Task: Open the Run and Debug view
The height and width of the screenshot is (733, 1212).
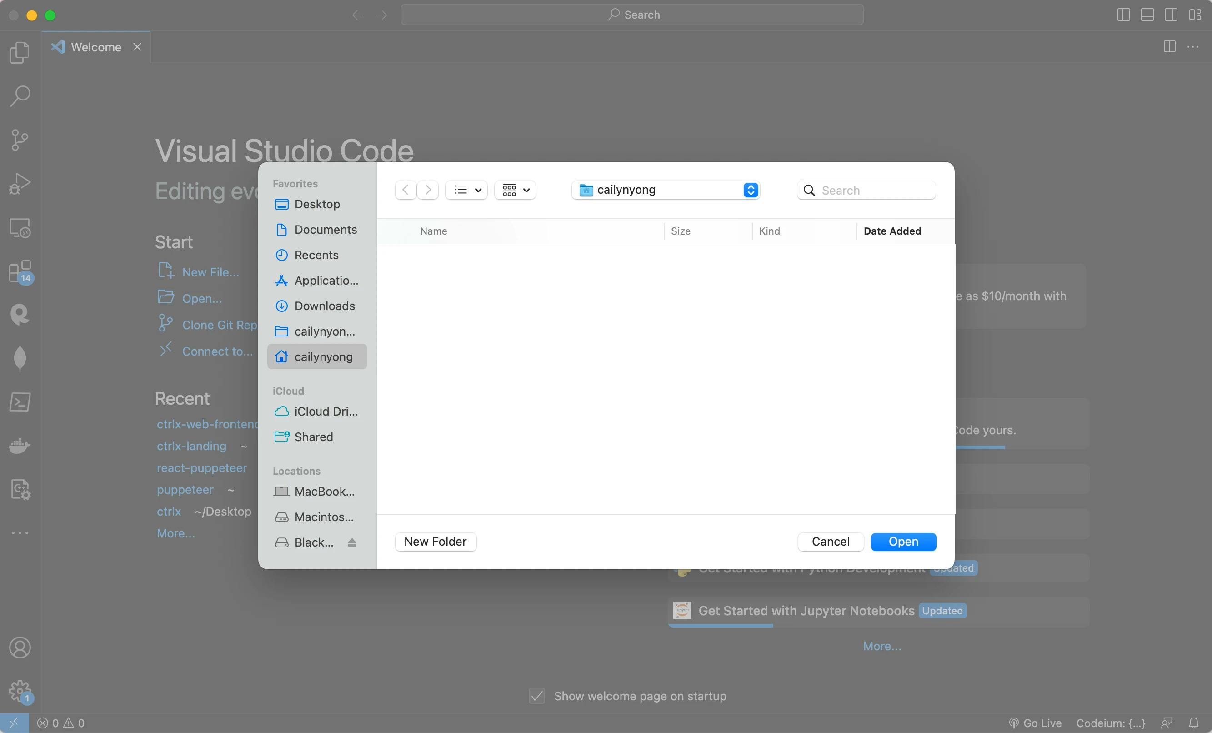Action: point(20,184)
